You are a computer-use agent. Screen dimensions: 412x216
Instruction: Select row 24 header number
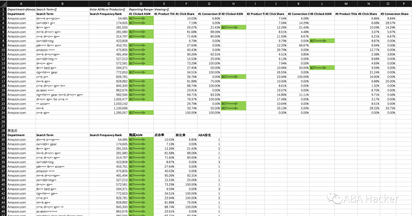[3, 113]
